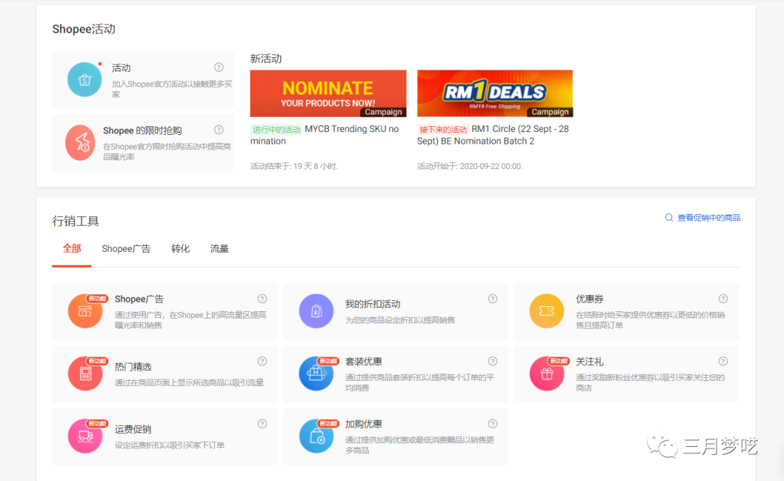Click help icon next to 活动
Screen dimensions: 784x481
(x=219, y=67)
